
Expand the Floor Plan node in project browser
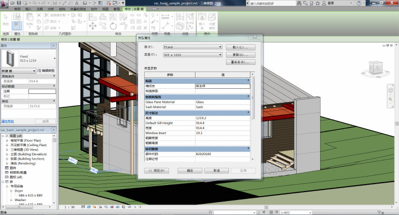7,141
